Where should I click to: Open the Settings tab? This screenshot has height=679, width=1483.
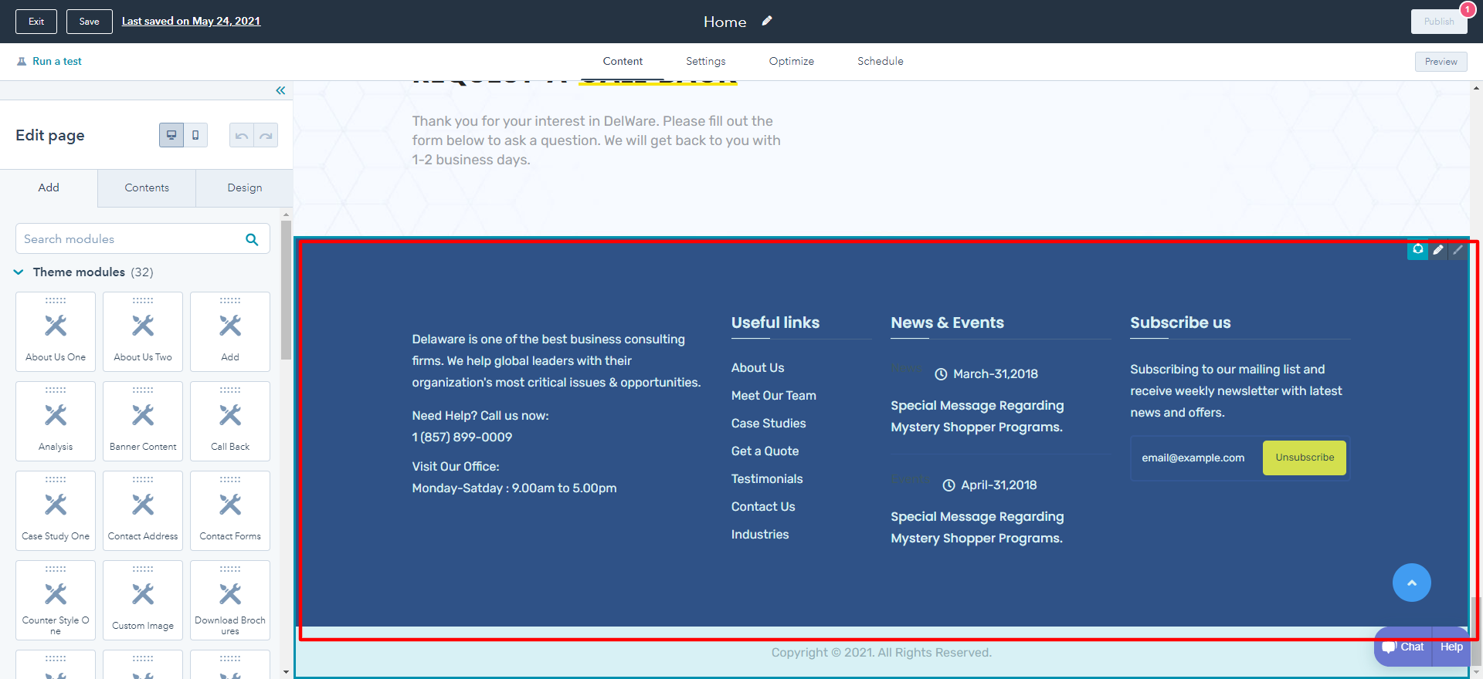705,61
